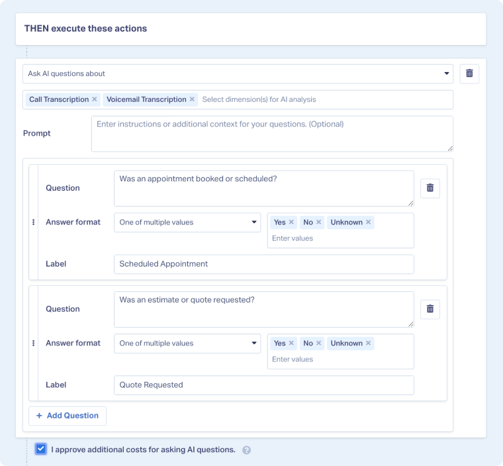The height and width of the screenshot is (466, 503).
Task: Remove 'Yes' value from first question
Action: [x=291, y=222]
